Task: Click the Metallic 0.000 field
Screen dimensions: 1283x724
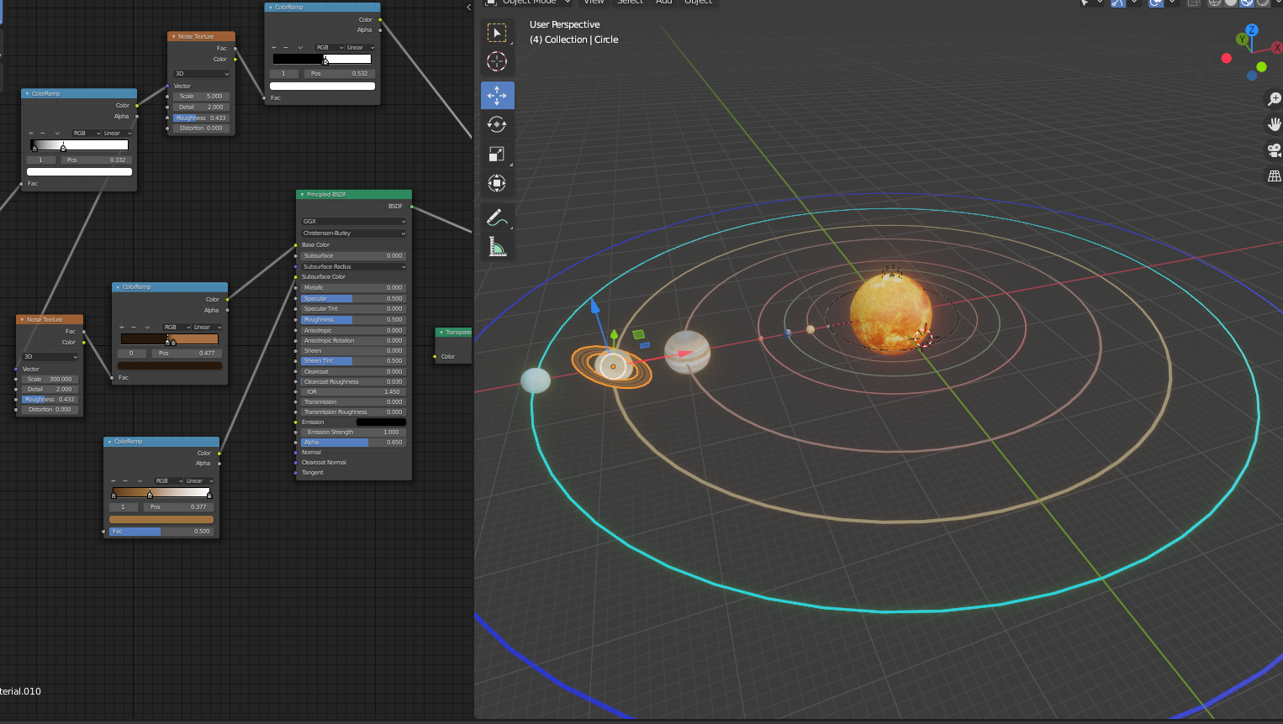Action: click(x=354, y=287)
